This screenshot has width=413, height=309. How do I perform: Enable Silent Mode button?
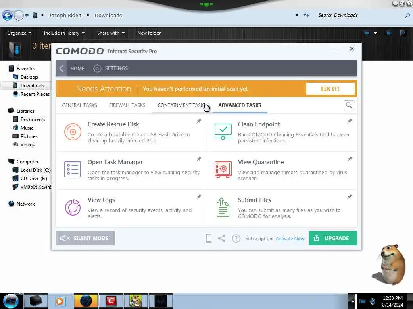[86, 238]
